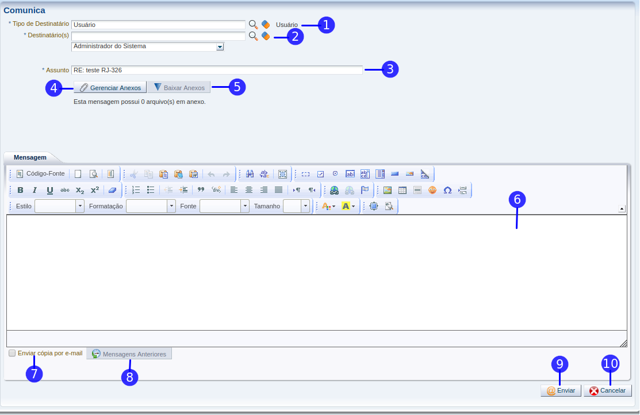Apply italic formatting
The image size is (640, 415).
pyautogui.click(x=35, y=190)
